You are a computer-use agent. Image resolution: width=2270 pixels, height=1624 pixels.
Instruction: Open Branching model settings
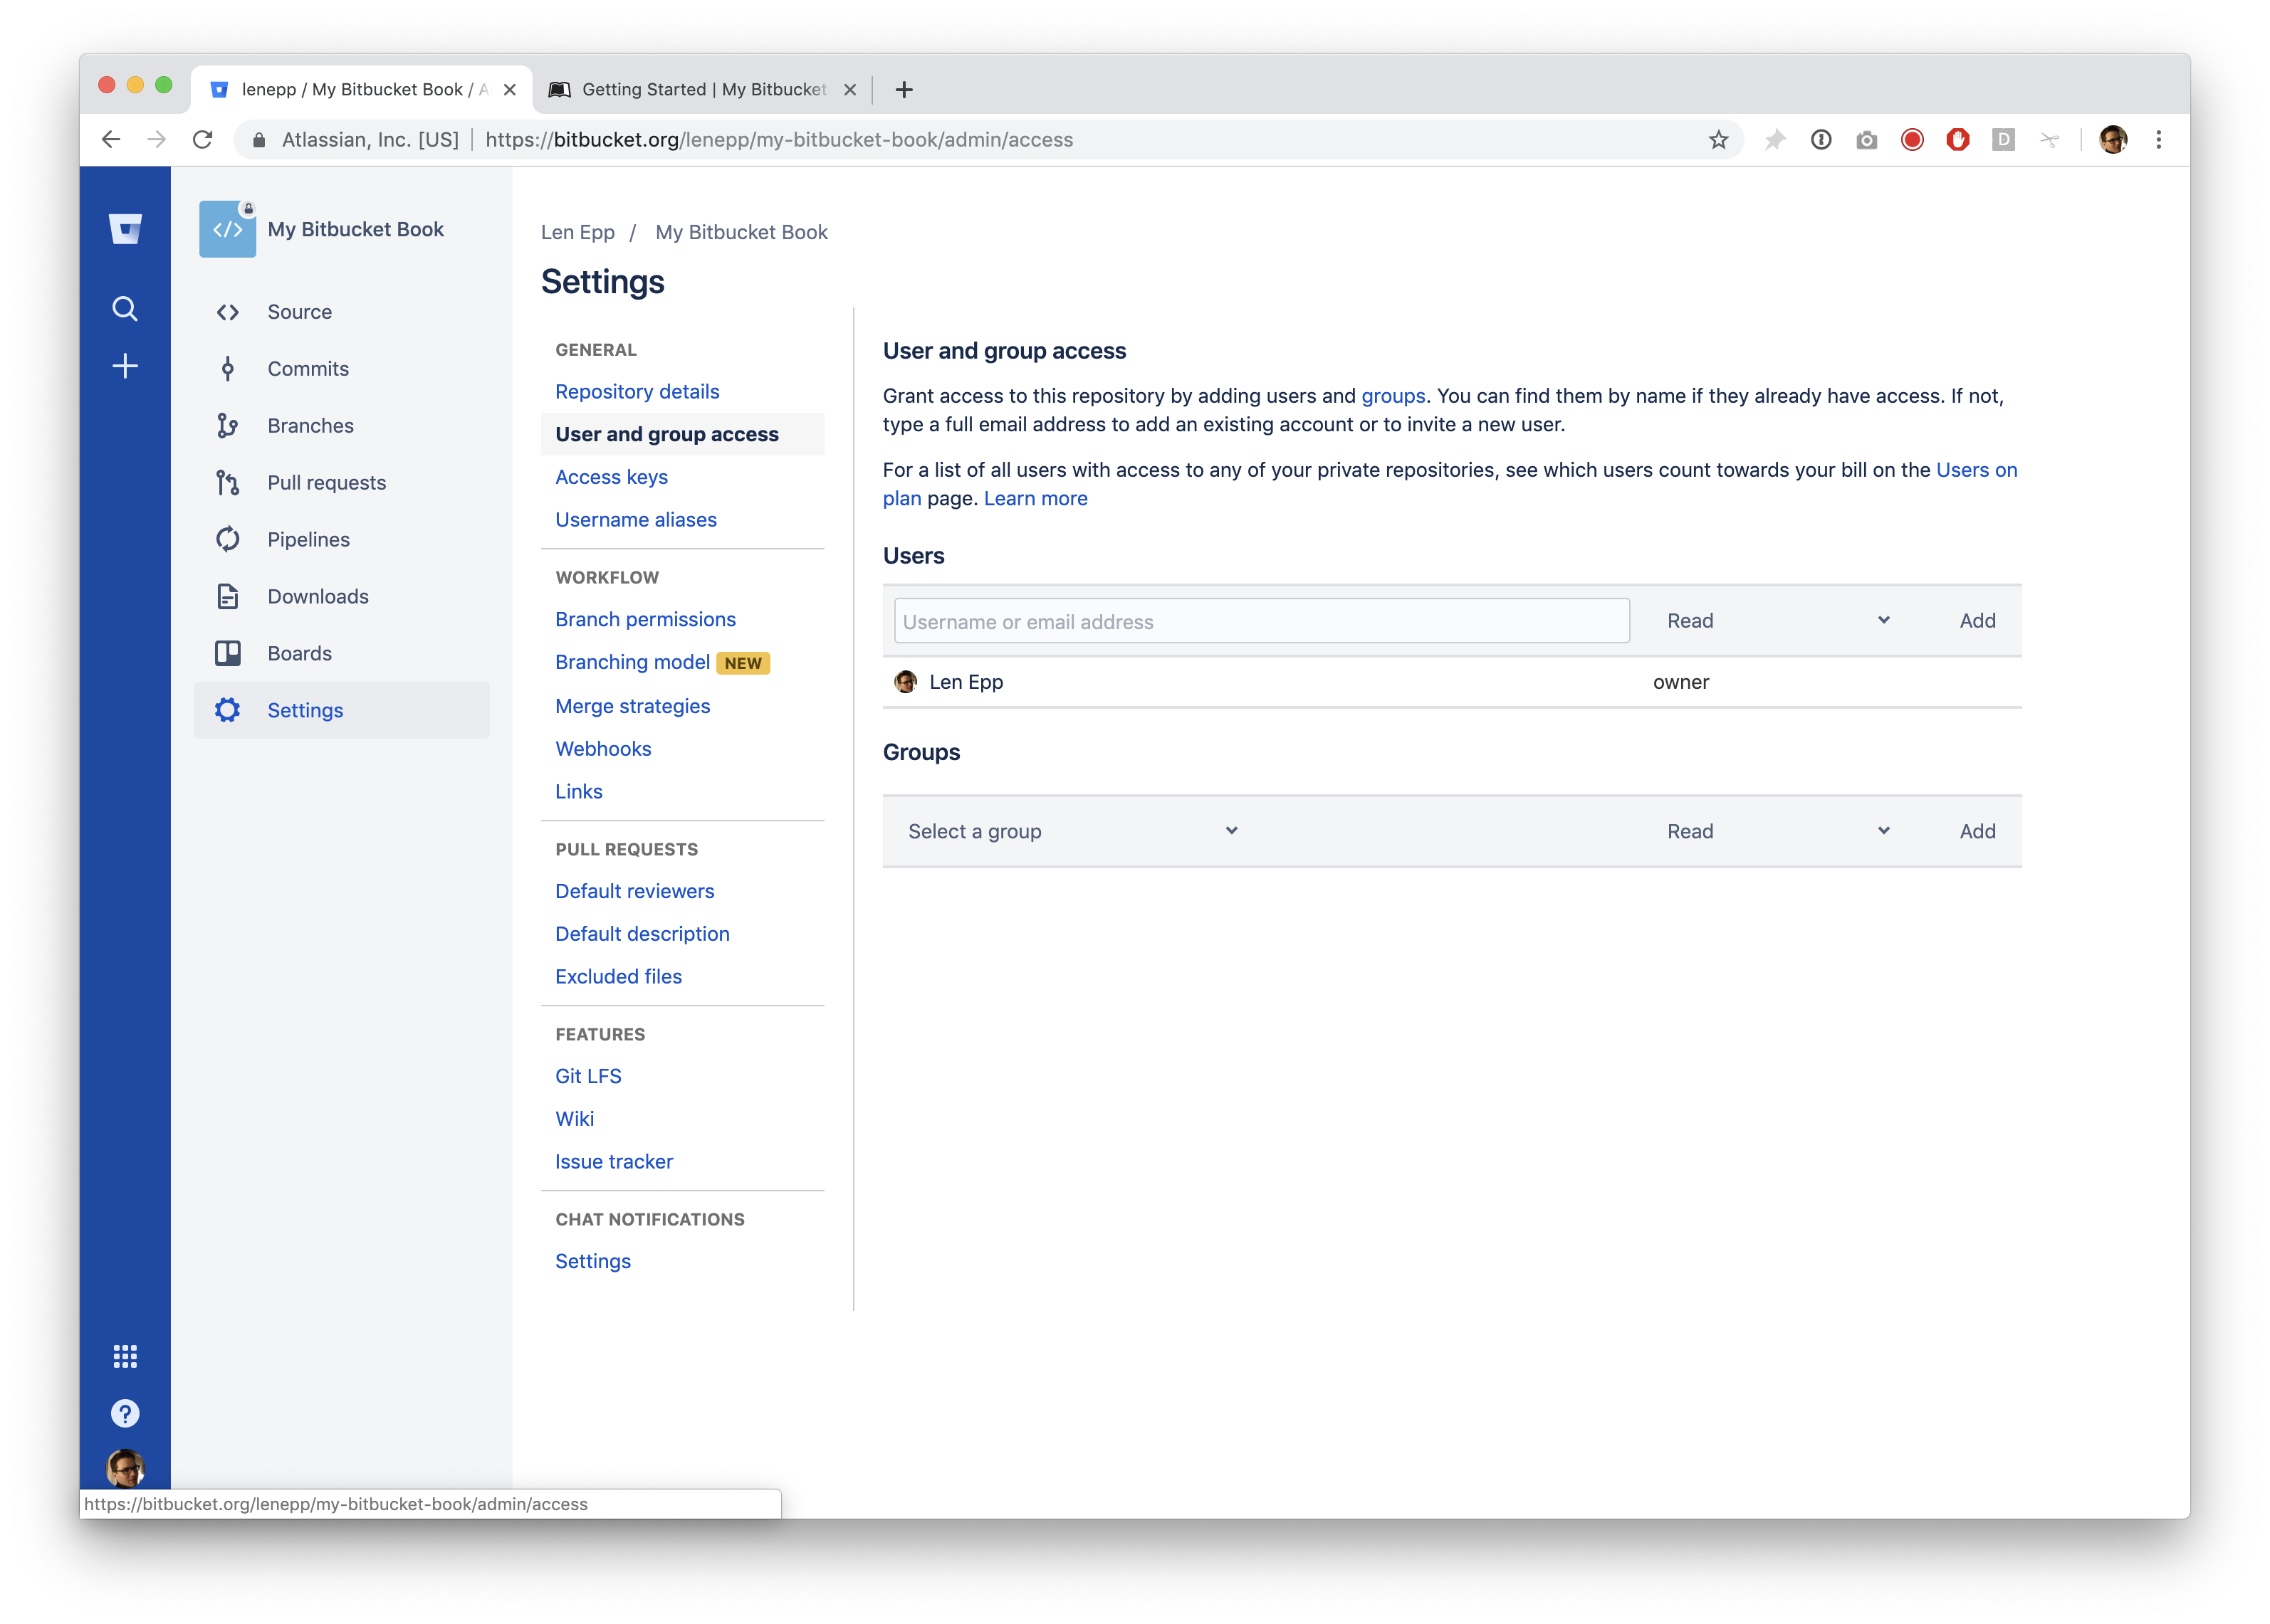coord(632,662)
